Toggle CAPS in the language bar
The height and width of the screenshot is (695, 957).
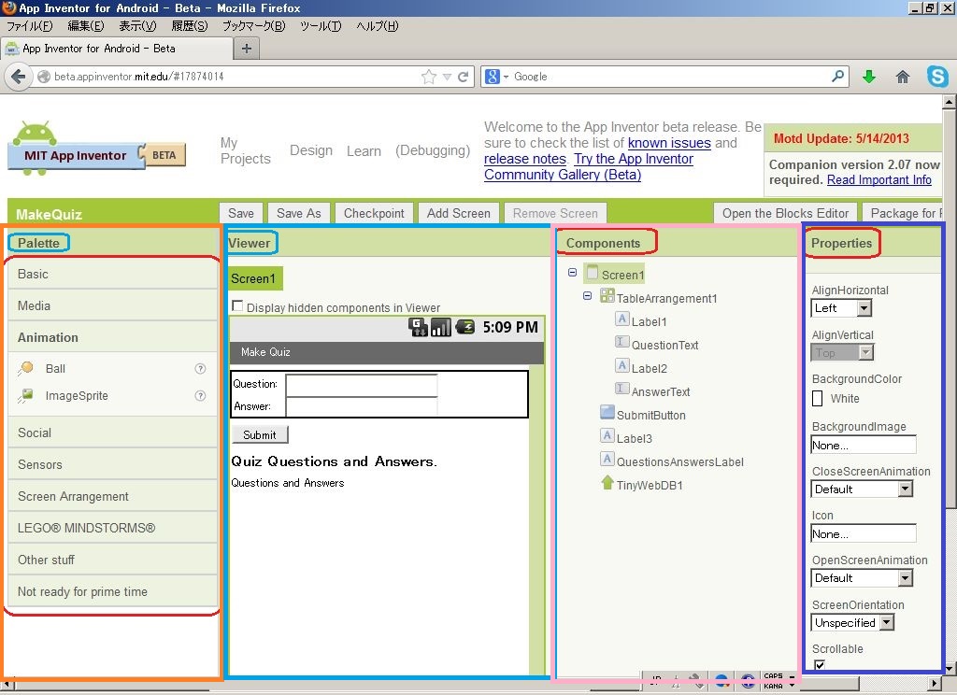tap(774, 674)
